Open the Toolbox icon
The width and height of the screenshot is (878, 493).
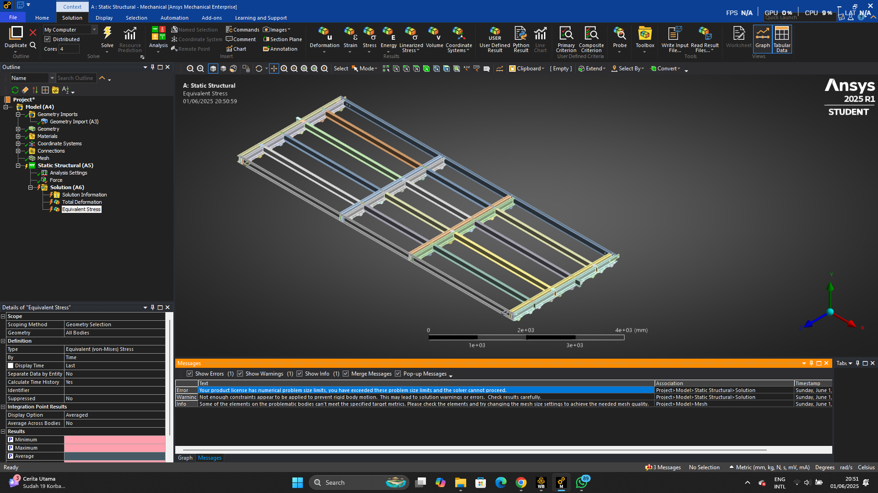[x=645, y=33]
